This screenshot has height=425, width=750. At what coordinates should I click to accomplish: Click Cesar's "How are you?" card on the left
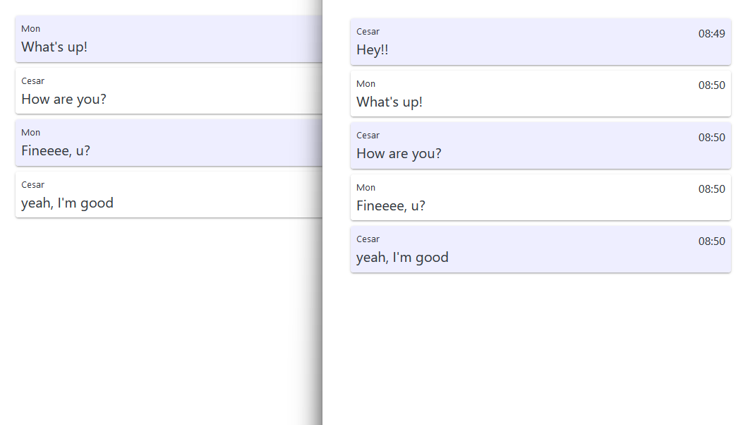[162, 90]
